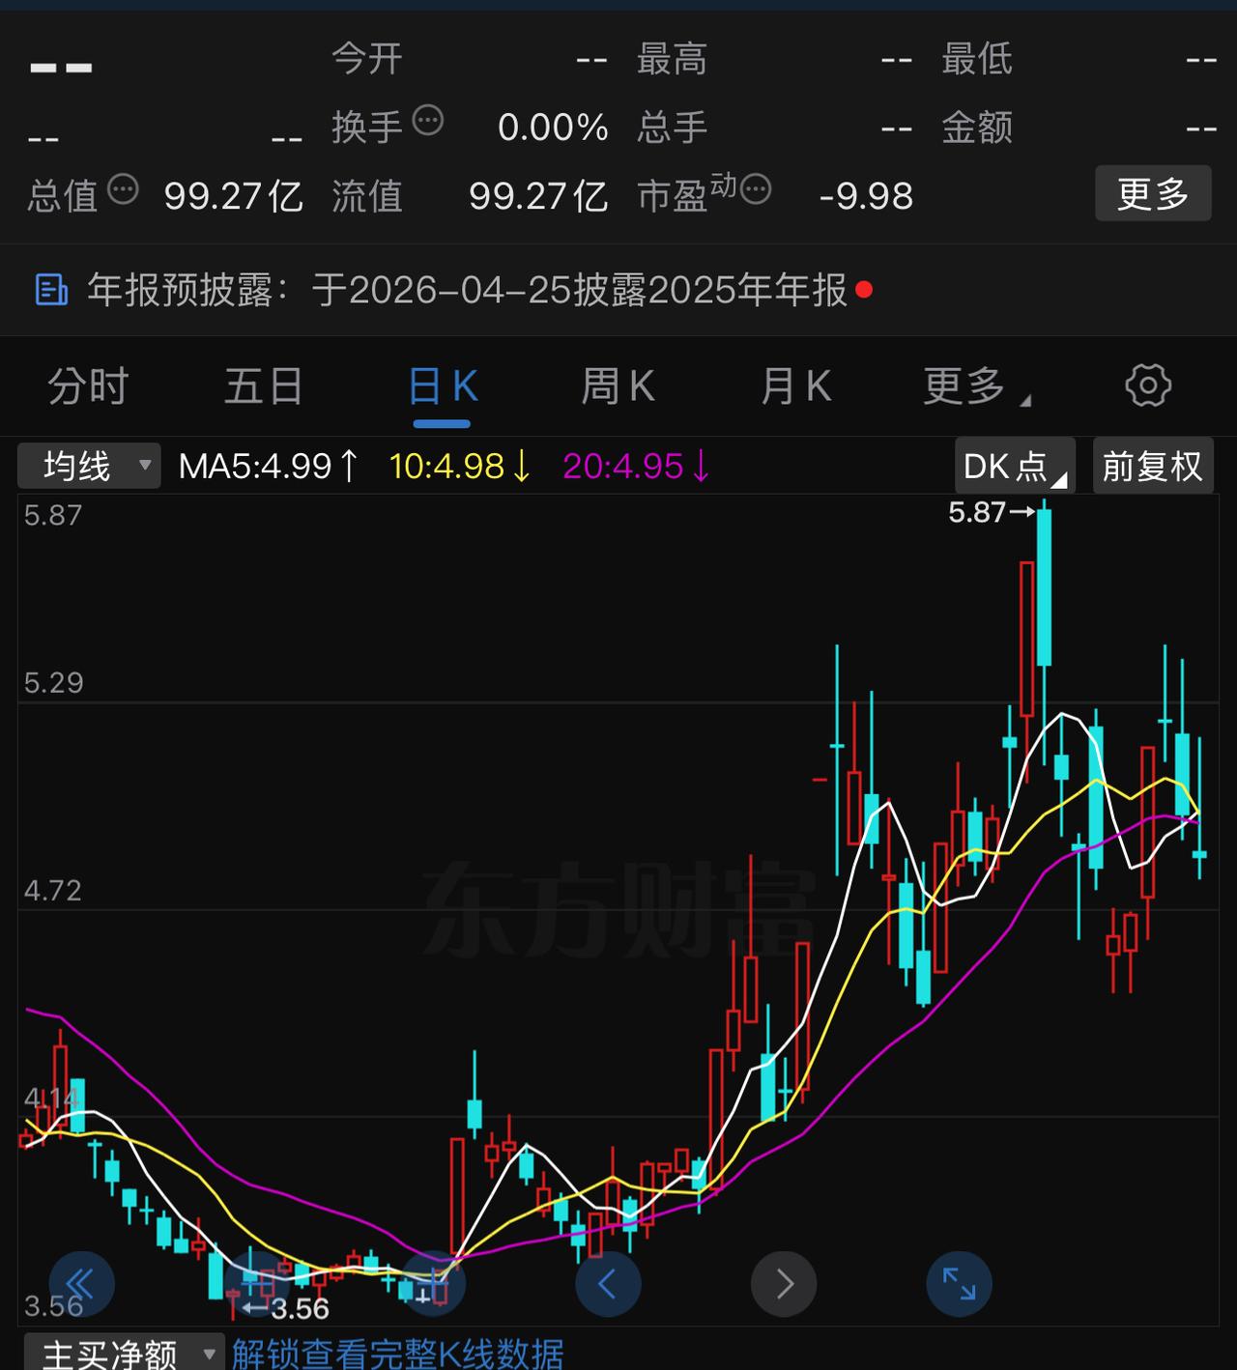Image resolution: width=1237 pixels, height=1370 pixels.
Task: Click the 解锁查看完整K线数据 link
Action: coord(395,1355)
